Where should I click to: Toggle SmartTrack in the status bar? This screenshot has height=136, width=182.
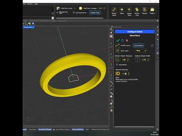click(32, 130)
